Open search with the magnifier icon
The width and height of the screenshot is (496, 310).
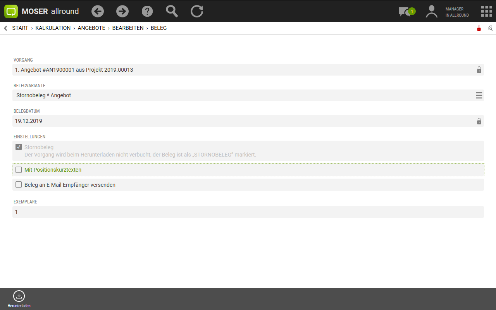(x=172, y=11)
